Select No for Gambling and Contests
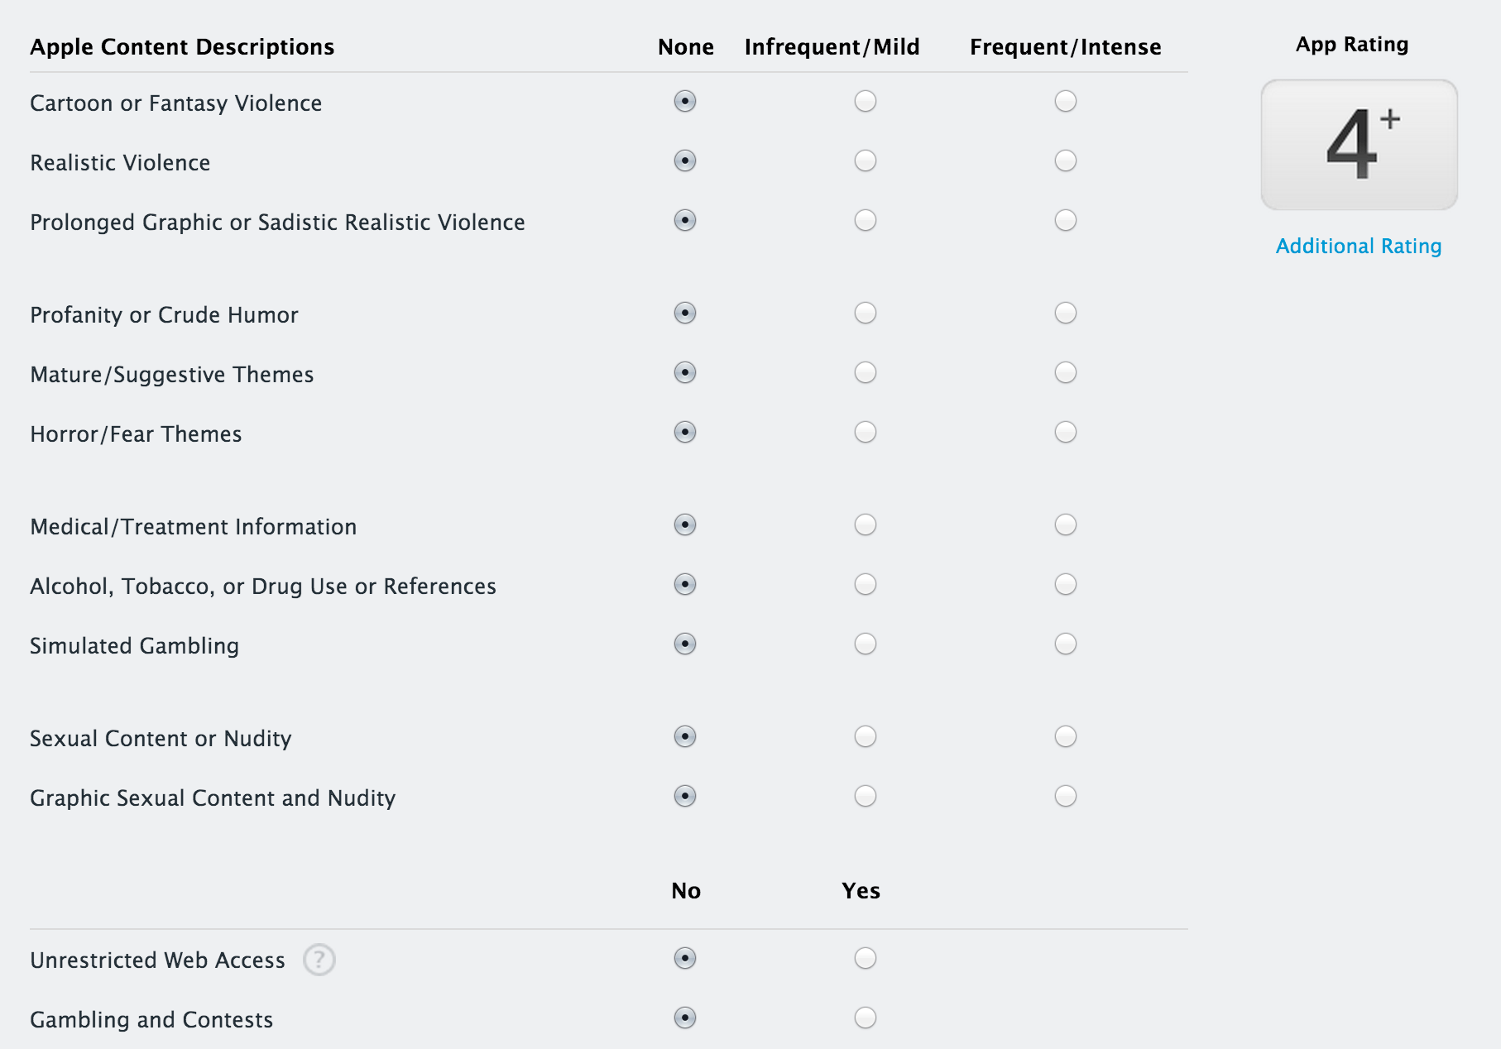1501x1049 pixels. [x=684, y=1018]
